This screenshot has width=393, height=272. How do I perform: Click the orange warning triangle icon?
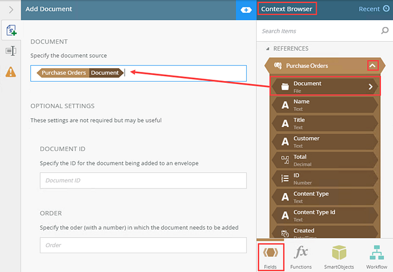(10, 73)
